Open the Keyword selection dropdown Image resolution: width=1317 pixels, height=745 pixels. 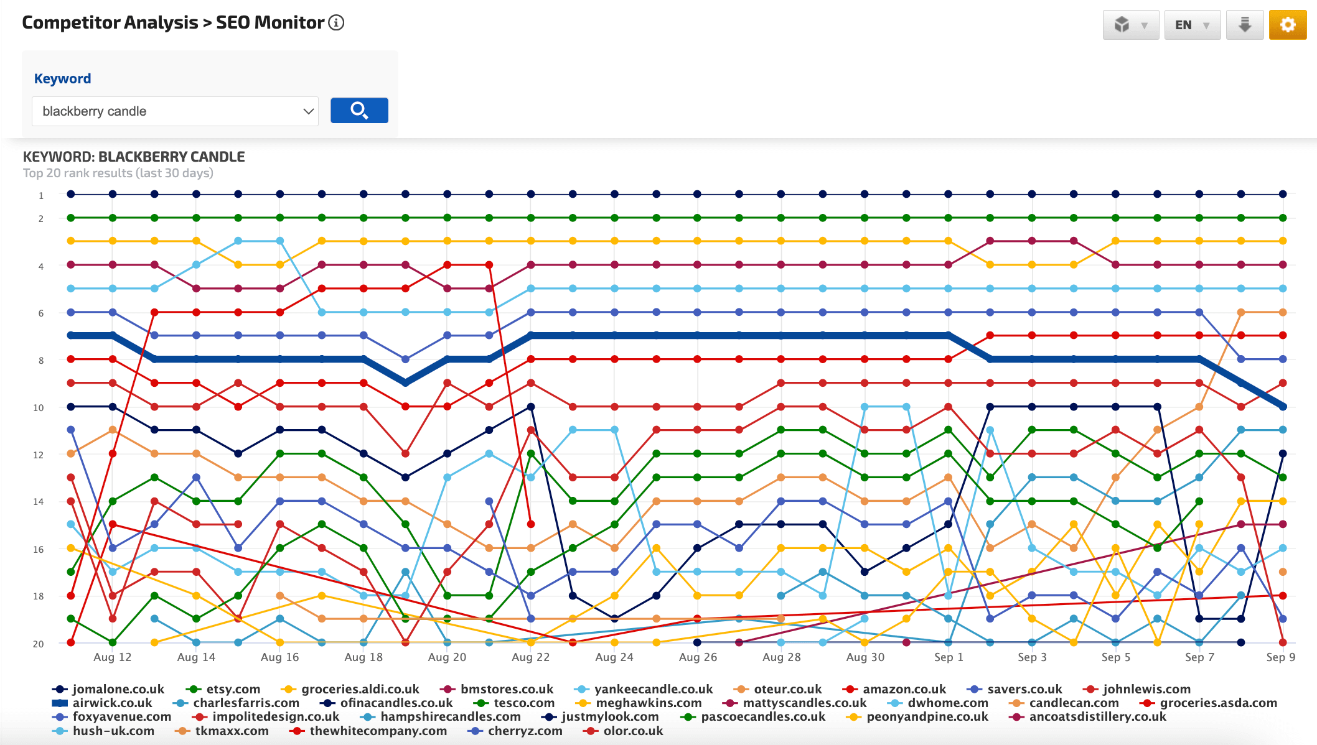pyautogui.click(x=175, y=111)
